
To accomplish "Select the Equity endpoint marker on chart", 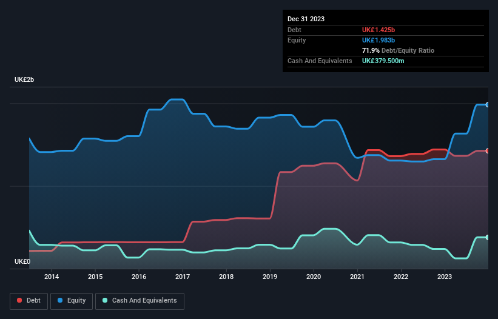I will point(488,105).
